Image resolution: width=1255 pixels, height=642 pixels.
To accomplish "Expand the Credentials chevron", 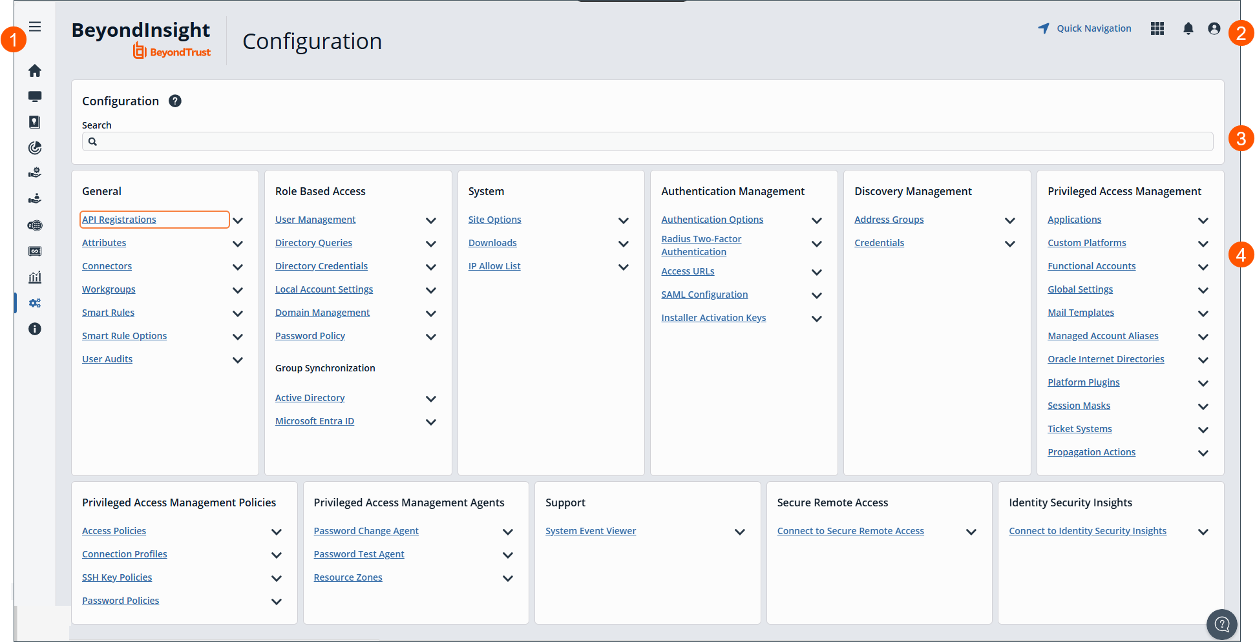I will 1010,243.
